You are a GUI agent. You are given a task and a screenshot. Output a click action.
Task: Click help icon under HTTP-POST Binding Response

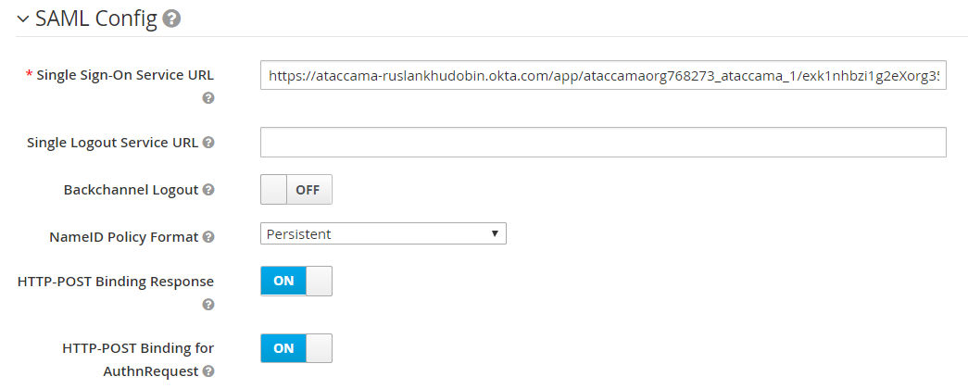208,304
